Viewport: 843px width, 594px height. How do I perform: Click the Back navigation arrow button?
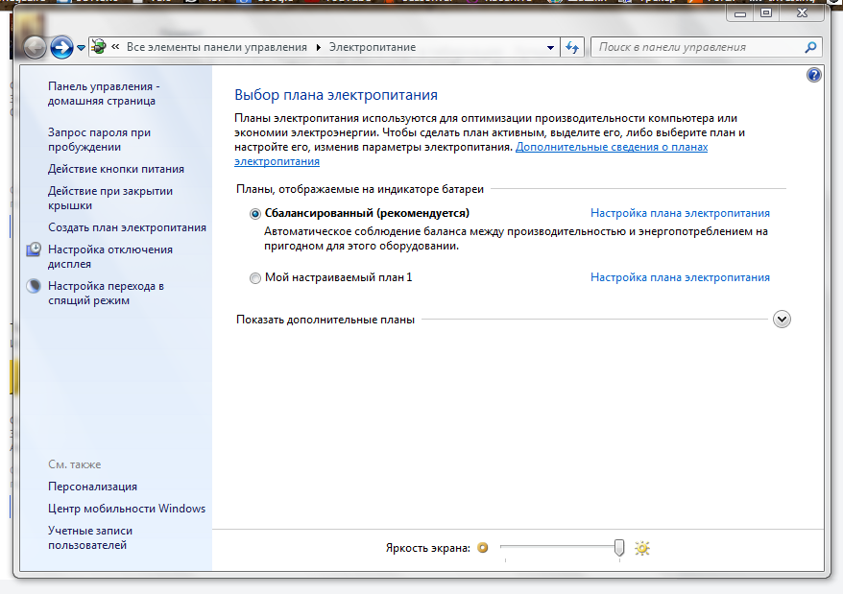tap(35, 47)
